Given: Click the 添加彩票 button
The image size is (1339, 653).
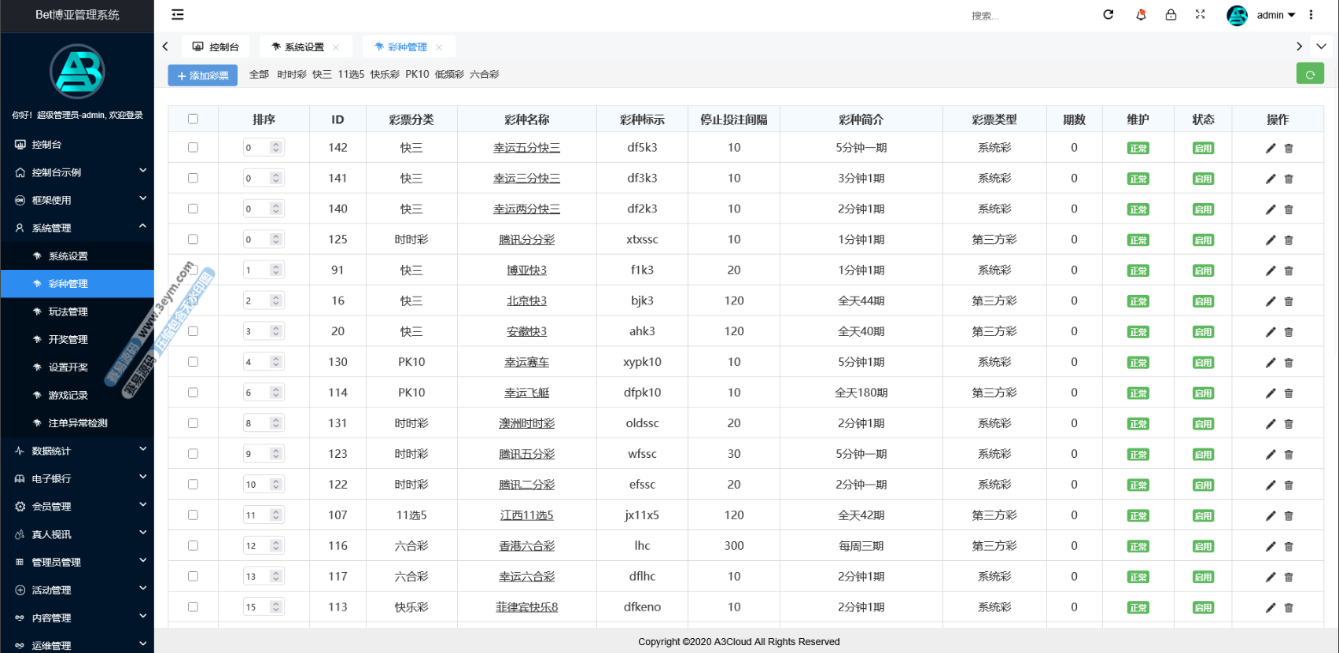Looking at the screenshot, I should pos(203,76).
